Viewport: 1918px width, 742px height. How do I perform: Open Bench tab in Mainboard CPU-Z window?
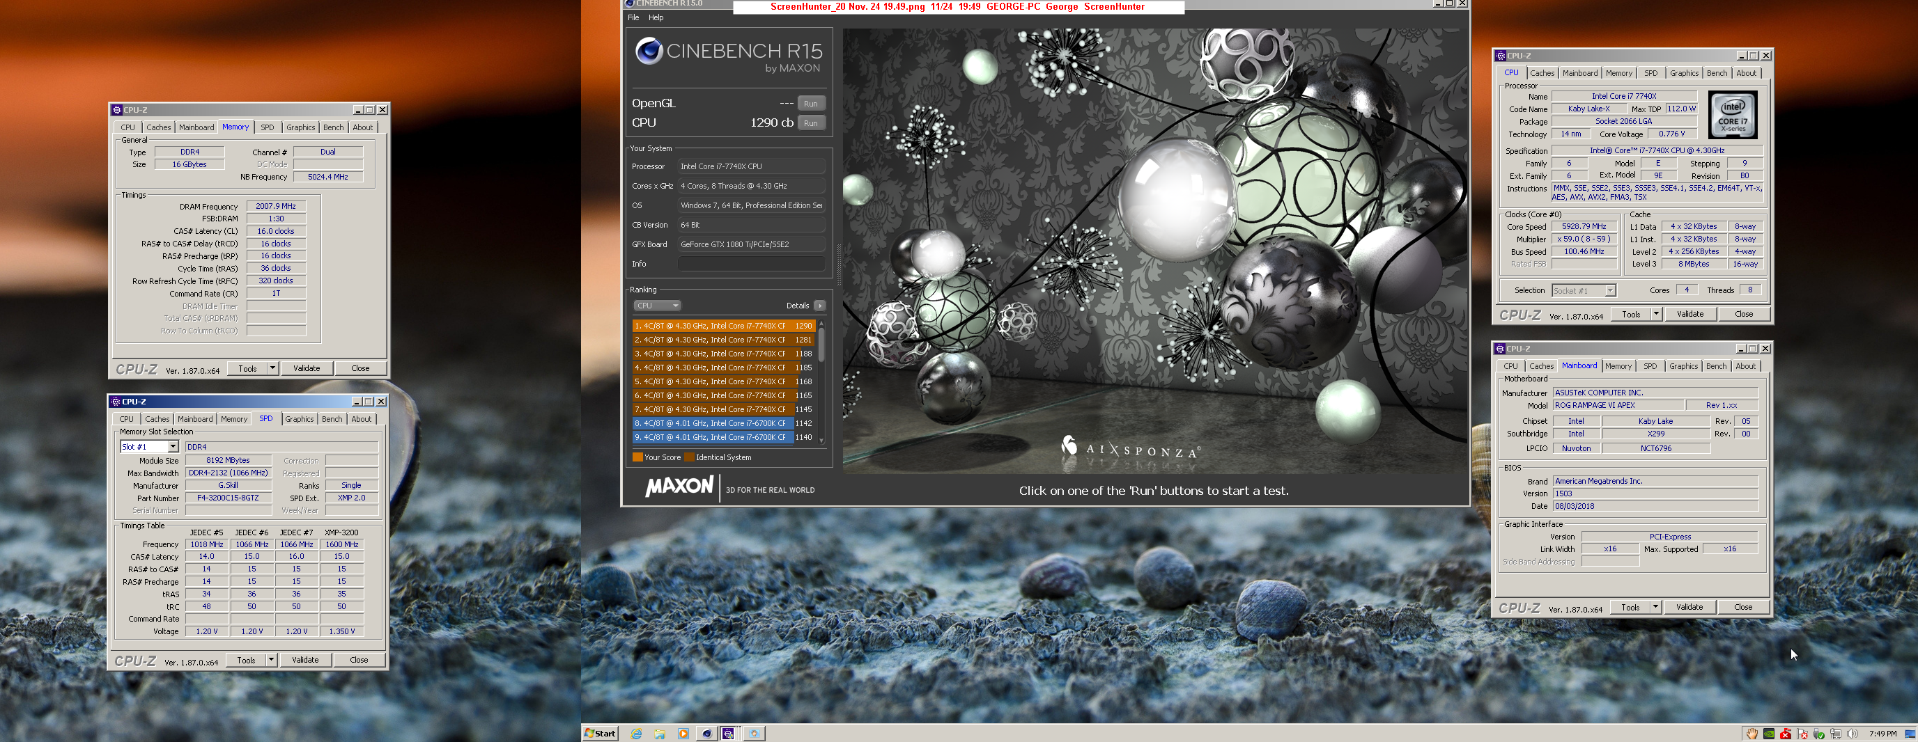(x=1715, y=366)
